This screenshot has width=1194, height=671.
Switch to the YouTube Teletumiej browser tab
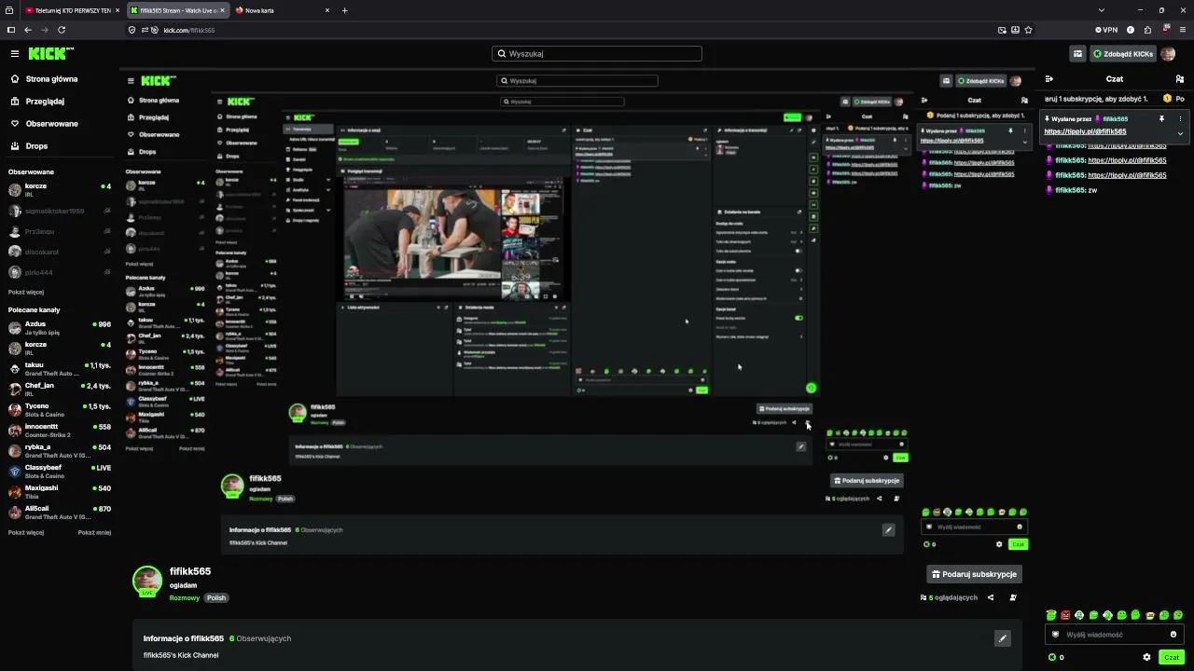pyautogui.click(x=72, y=10)
